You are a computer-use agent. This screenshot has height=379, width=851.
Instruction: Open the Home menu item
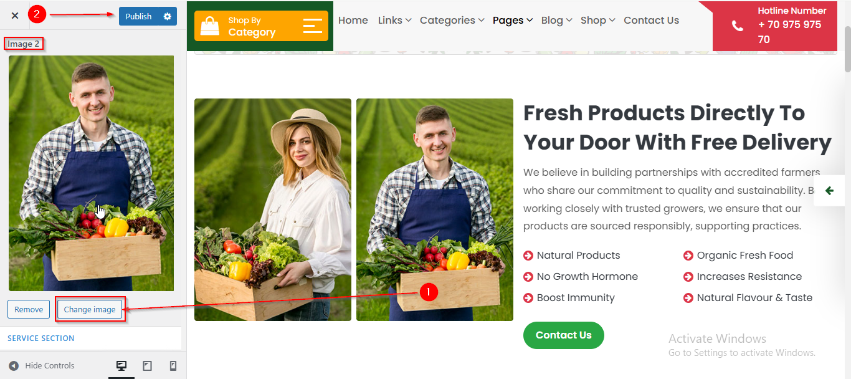tap(353, 21)
